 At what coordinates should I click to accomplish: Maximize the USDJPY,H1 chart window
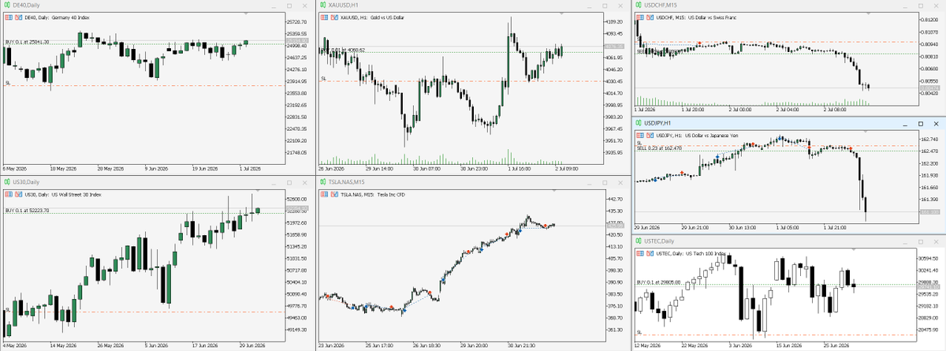(920, 124)
